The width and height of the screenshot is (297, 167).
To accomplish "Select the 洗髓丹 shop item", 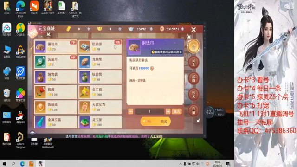I will (x=56, y=62).
